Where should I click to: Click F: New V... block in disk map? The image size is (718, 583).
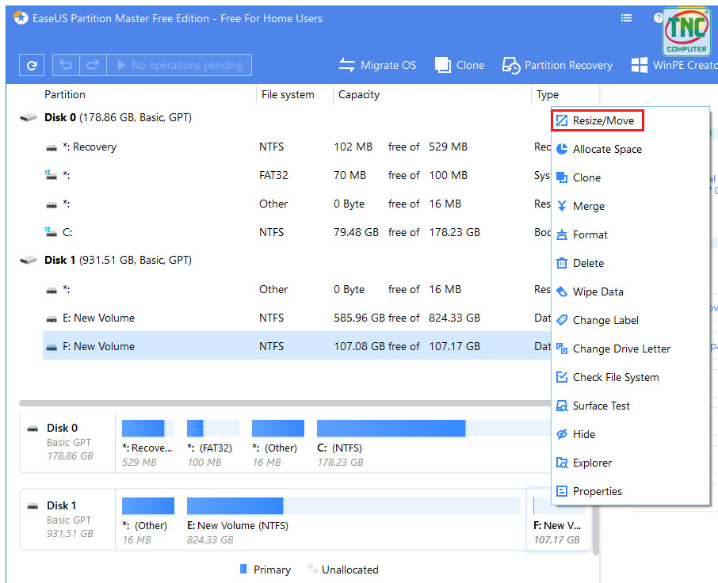[559, 520]
